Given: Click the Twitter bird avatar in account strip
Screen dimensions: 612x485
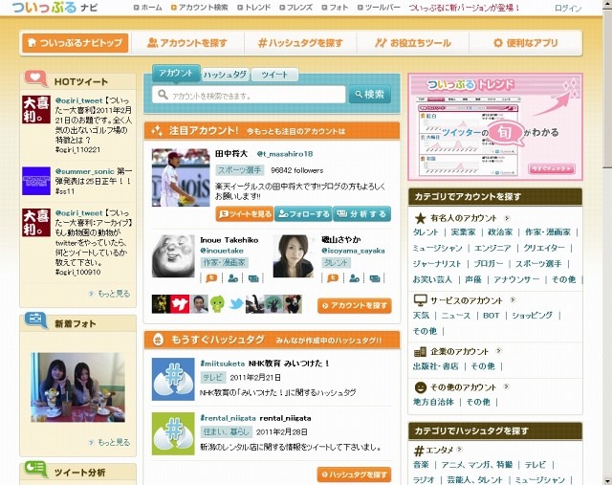Looking at the screenshot, I should pos(236,304).
